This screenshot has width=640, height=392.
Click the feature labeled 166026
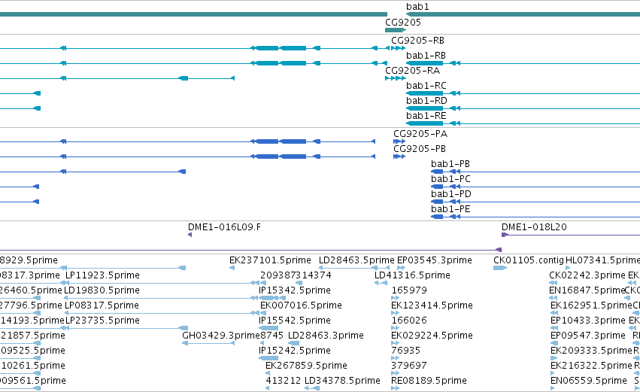point(409,321)
